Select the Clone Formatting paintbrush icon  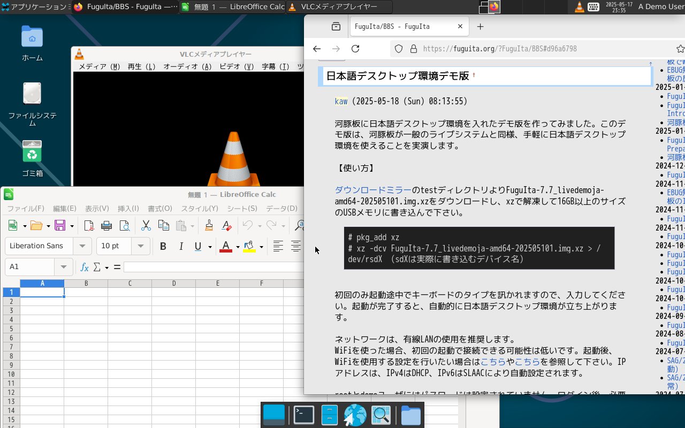tap(209, 226)
